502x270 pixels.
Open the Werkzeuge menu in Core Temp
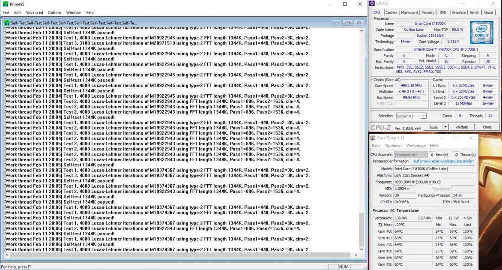point(416,145)
